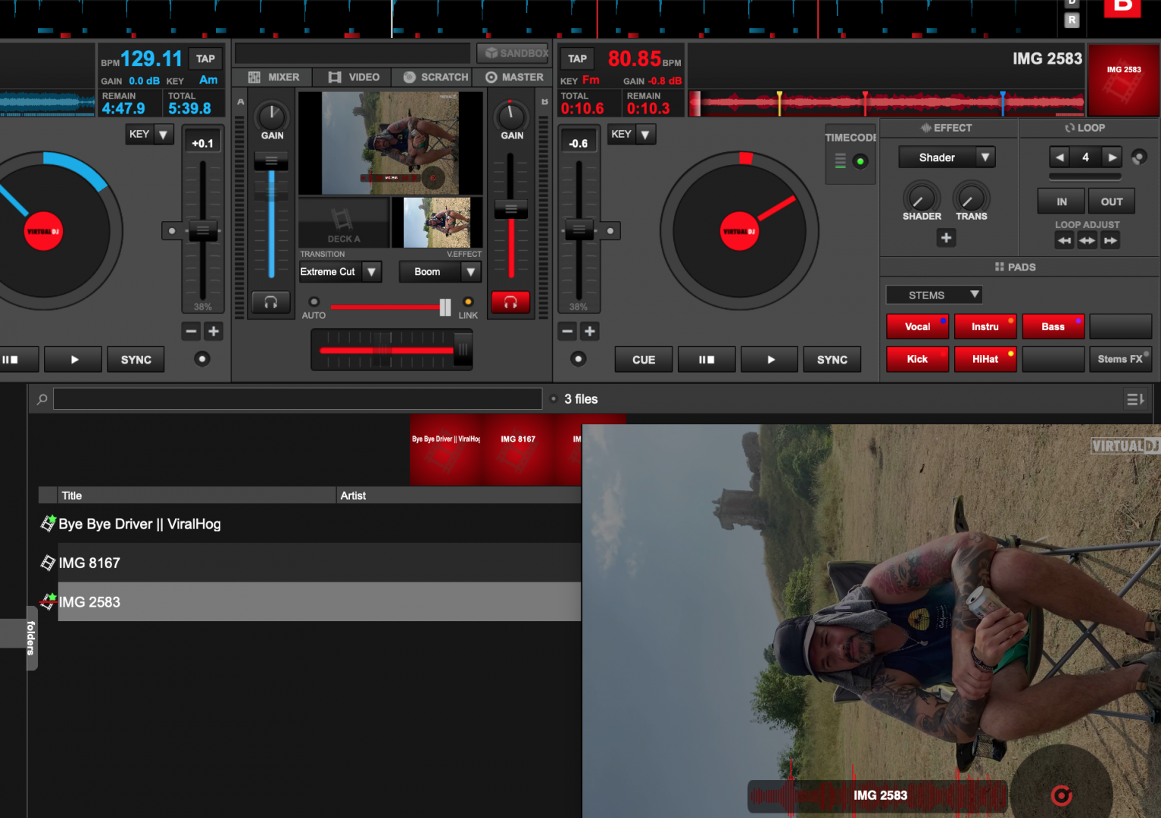Click the IMG 8167 thumbnail
The image size is (1161, 818).
tap(517, 450)
